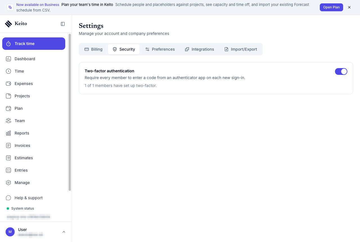360x242 pixels.
Task: Click the Reports bar chart icon
Action: tap(8, 133)
